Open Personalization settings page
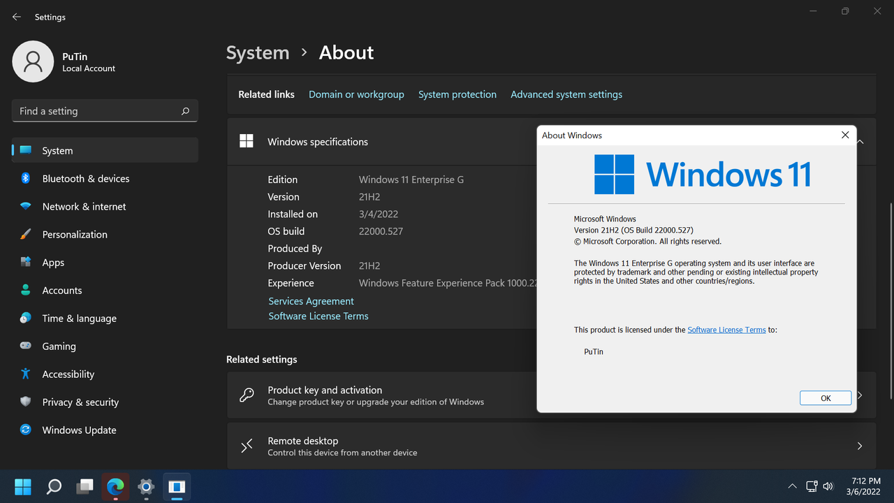894x503 pixels. point(105,234)
